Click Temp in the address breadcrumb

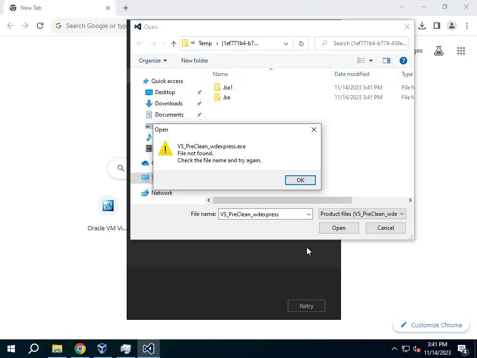pyautogui.click(x=205, y=43)
